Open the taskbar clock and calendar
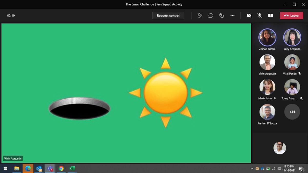The width and height of the screenshot is (308, 173). pos(289,169)
